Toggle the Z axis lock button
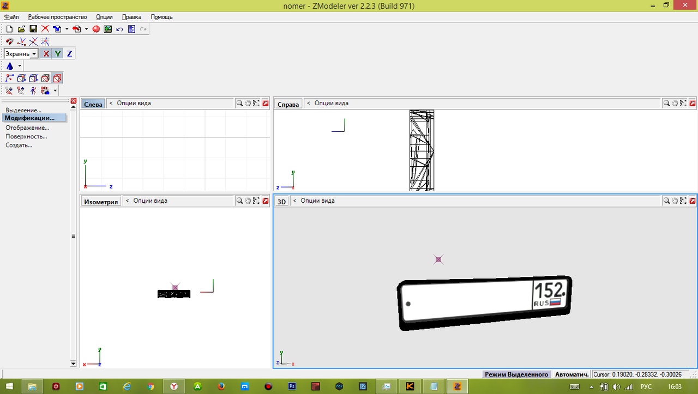 click(x=69, y=53)
